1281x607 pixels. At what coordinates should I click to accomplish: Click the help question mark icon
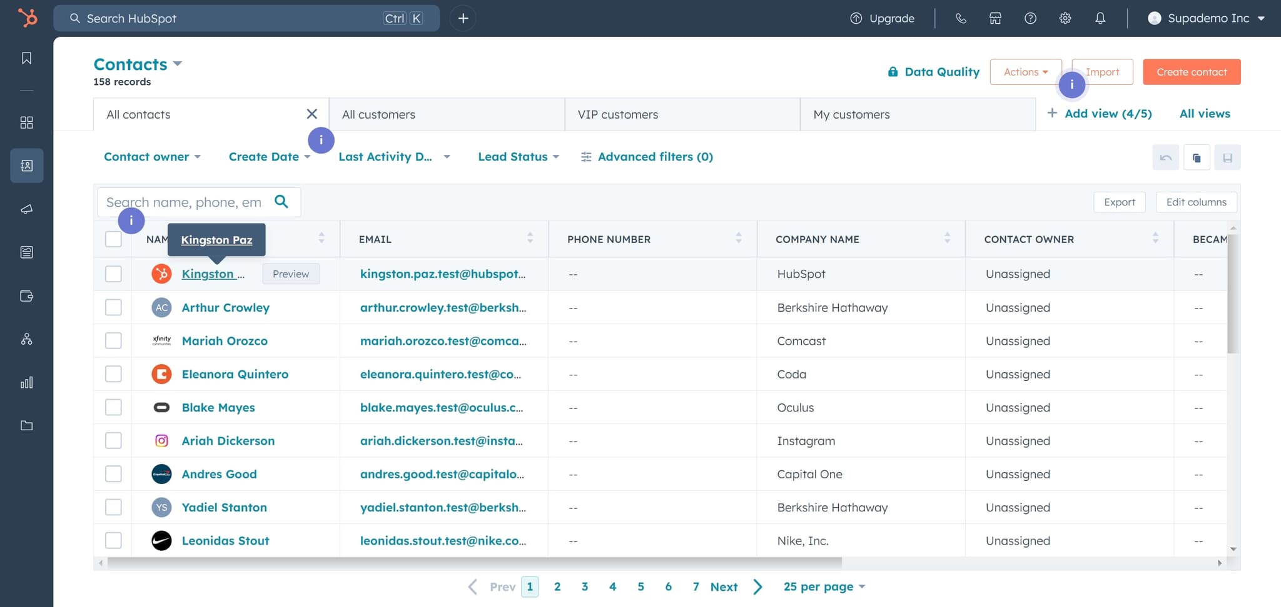click(x=1030, y=18)
